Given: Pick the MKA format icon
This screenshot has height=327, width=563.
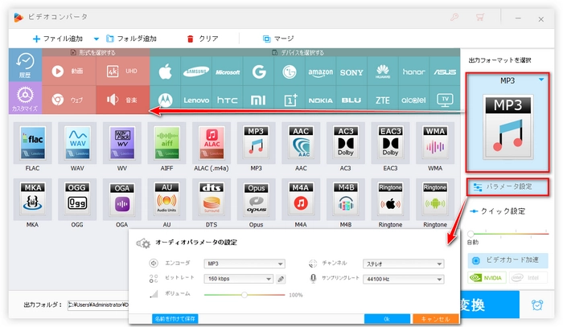Looking at the screenshot, I should click(33, 199).
